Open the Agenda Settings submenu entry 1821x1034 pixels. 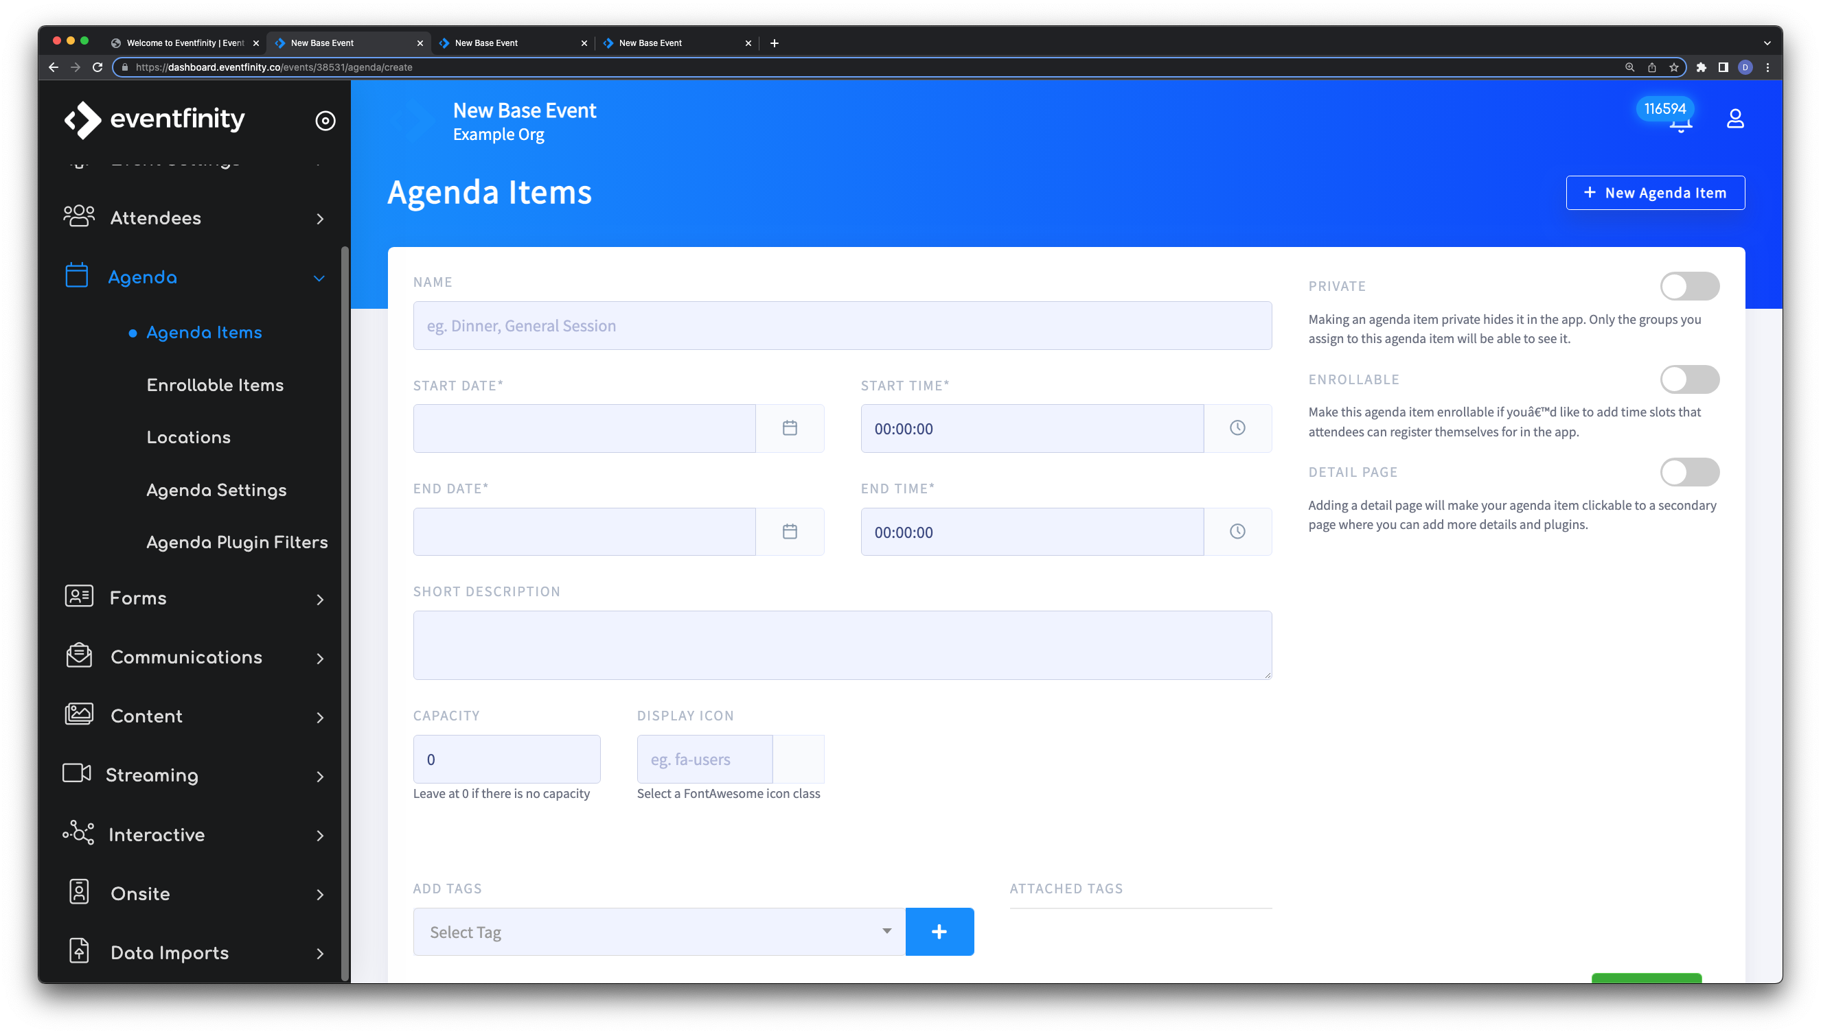[217, 489]
